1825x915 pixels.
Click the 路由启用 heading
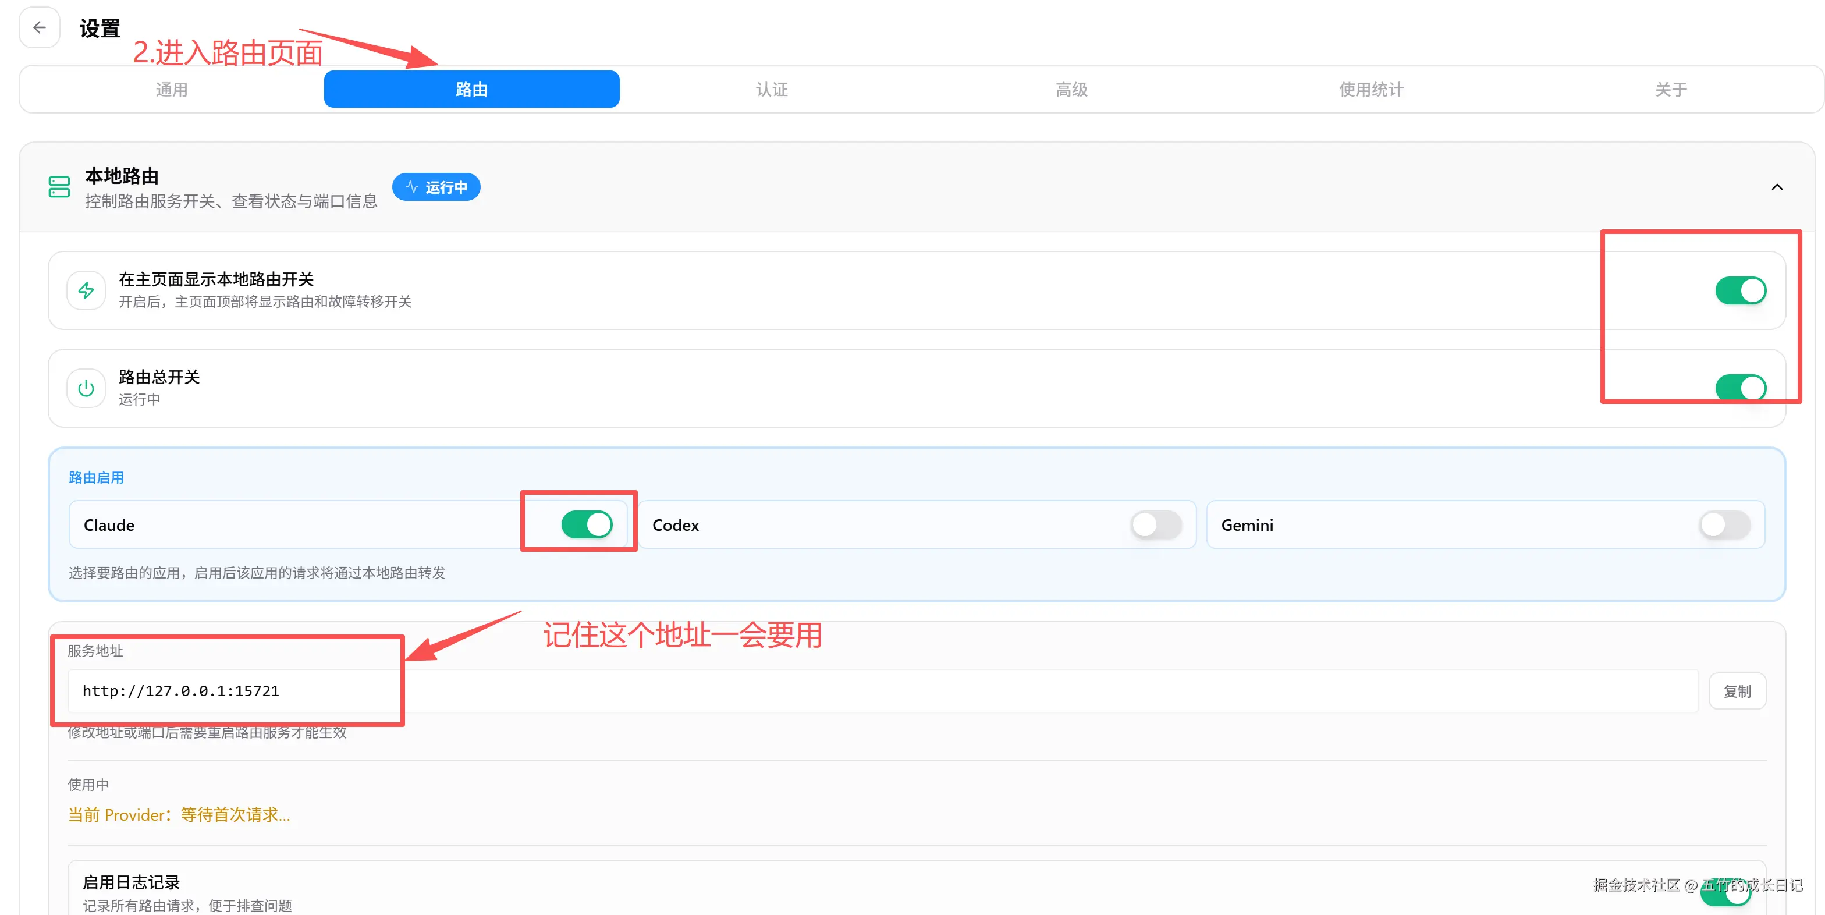(x=97, y=478)
